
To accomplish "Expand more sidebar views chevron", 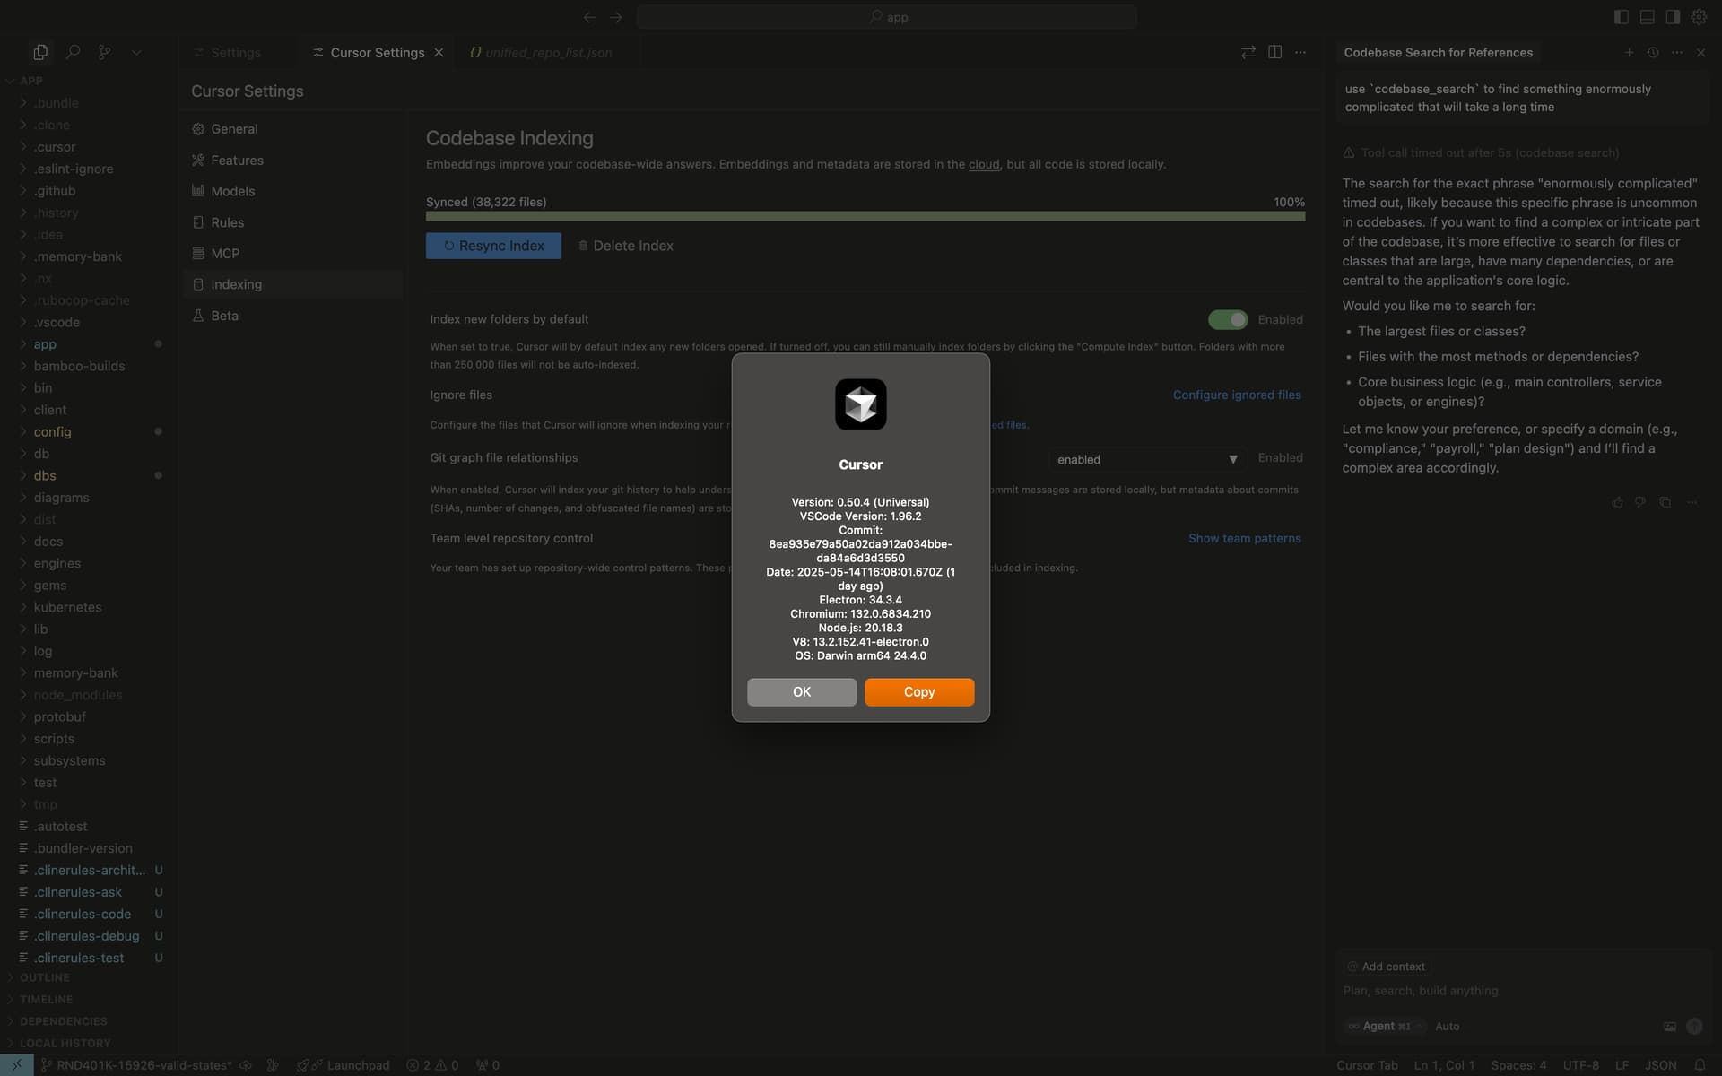I will pyautogui.click(x=136, y=53).
